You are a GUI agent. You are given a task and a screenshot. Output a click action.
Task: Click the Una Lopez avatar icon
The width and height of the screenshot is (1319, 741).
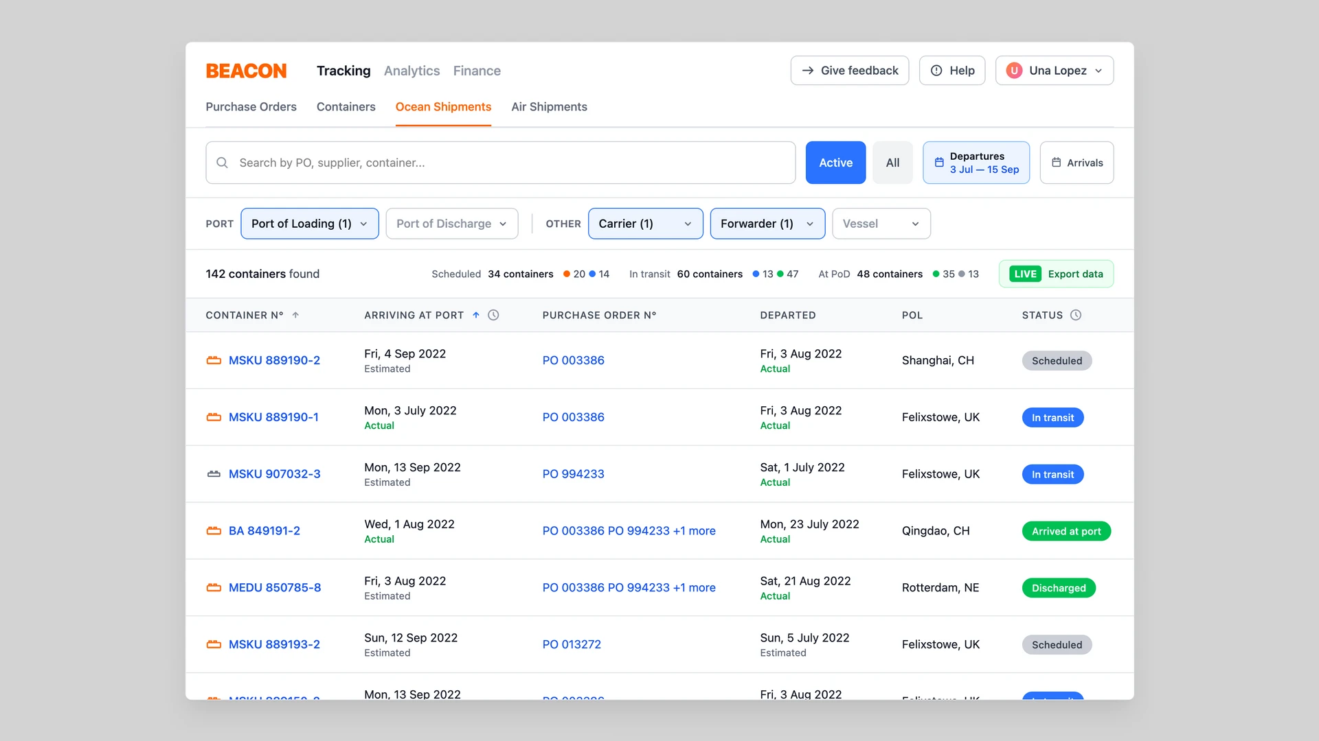point(1014,70)
